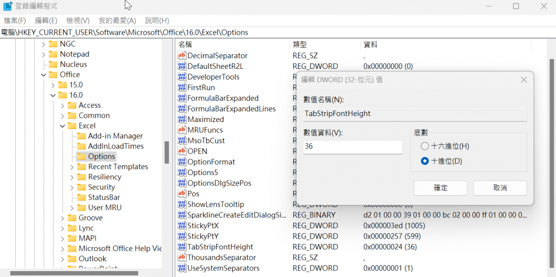Collapse the 16.0 tree node
This screenshot has width=556, height=277.
pyautogui.click(x=53, y=95)
